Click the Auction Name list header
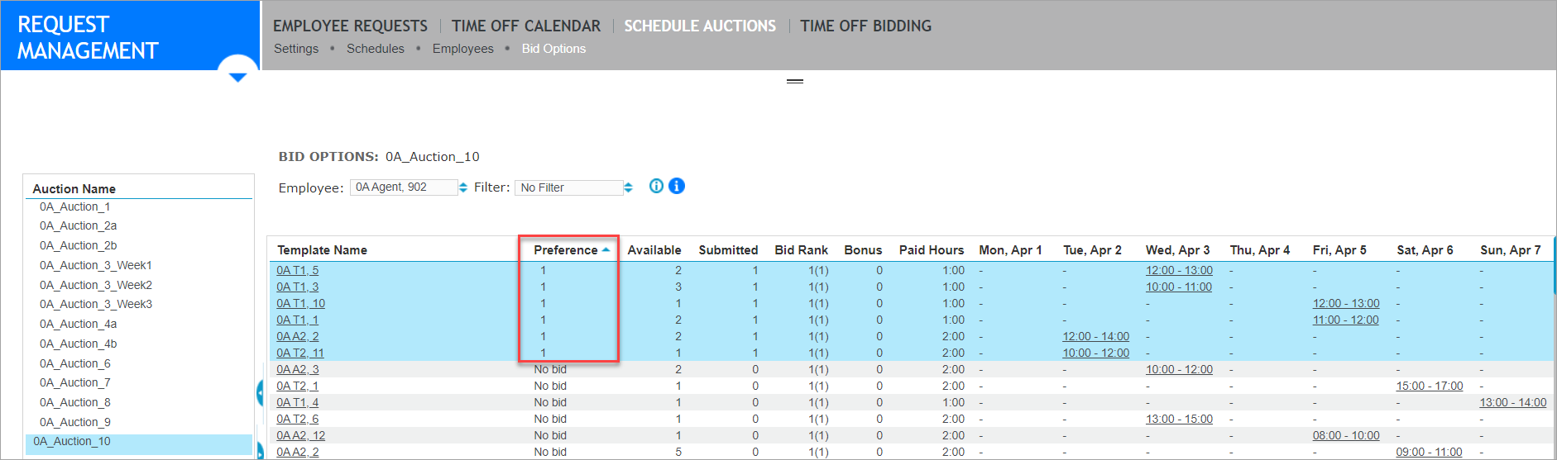This screenshot has width=1557, height=460. (74, 188)
